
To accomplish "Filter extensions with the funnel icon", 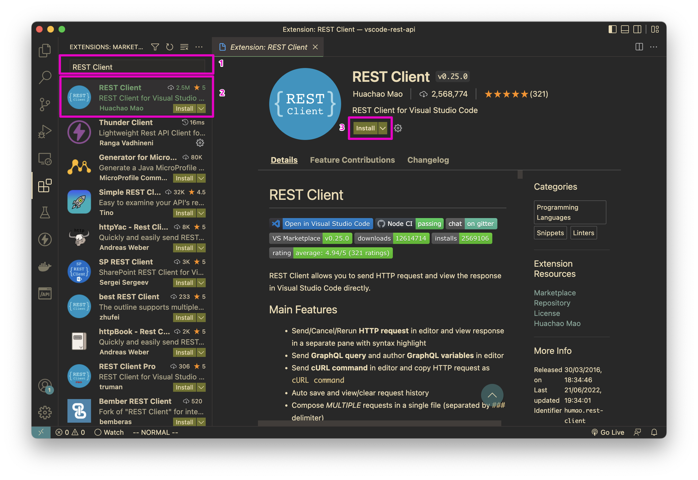I will [155, 47].
